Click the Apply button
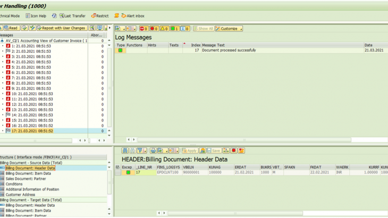This screenshot has width=388, height=218. tap(190, 150)
